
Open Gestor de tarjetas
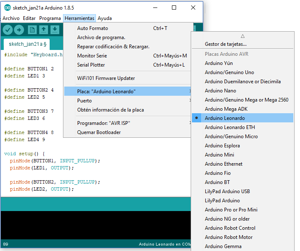pos(242,44)
